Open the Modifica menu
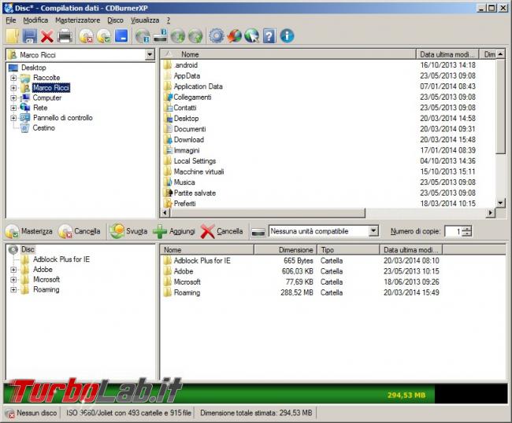512x423 pixels. click(35, 20)
